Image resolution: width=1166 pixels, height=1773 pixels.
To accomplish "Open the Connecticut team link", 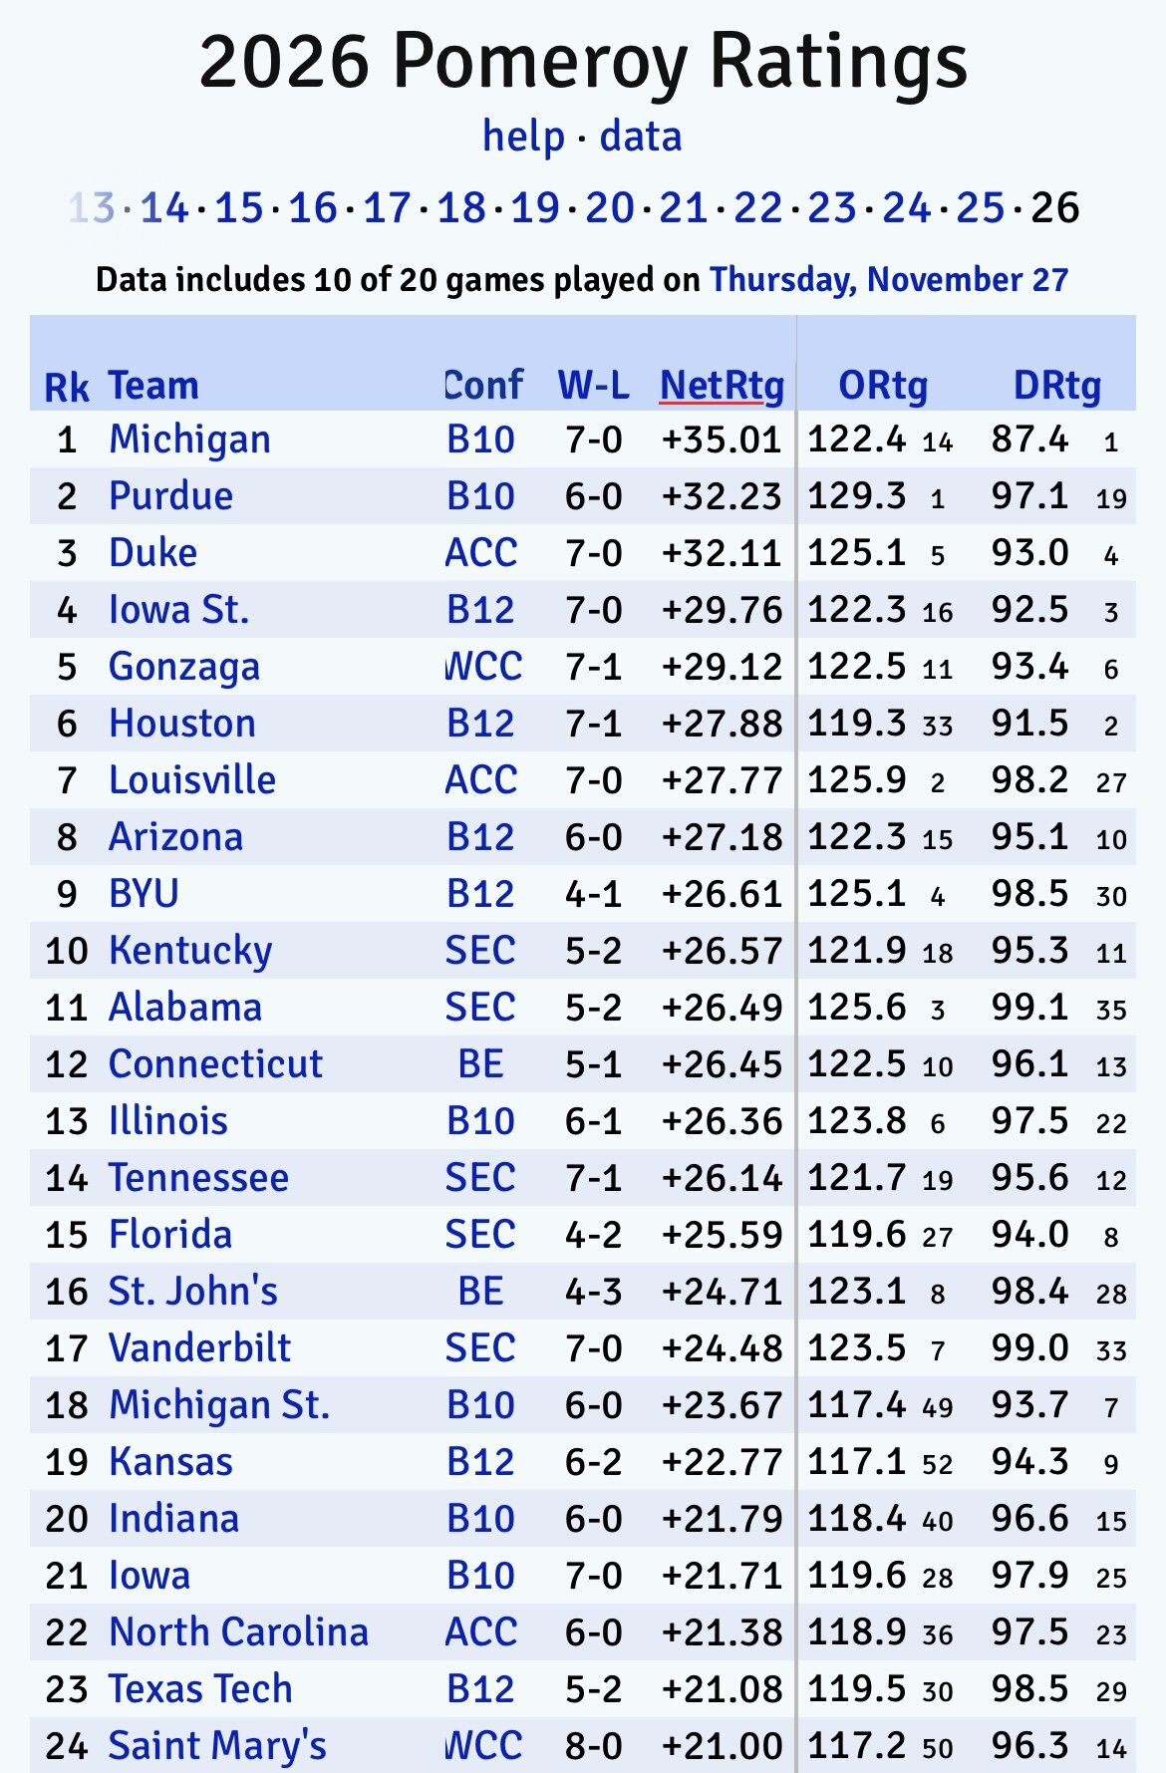I will click(x=215, y=1064).
